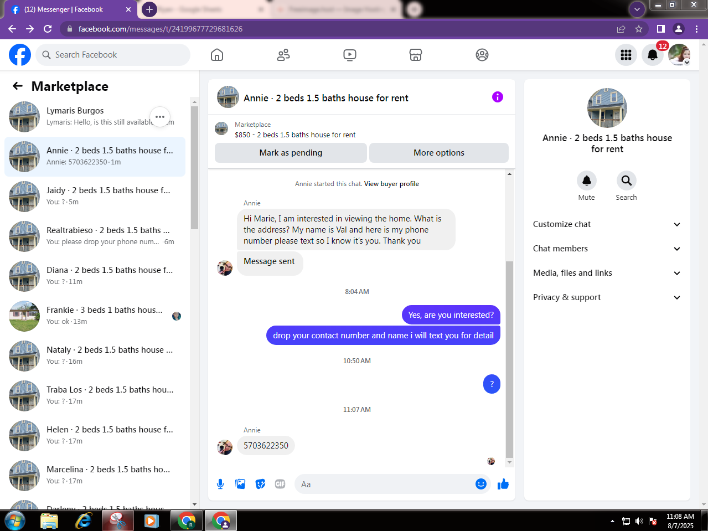This screenshot has height=531, width=708.
Task: Select the Annie conversation in the list
Action: pyautogui.click(x=95, y=157)
